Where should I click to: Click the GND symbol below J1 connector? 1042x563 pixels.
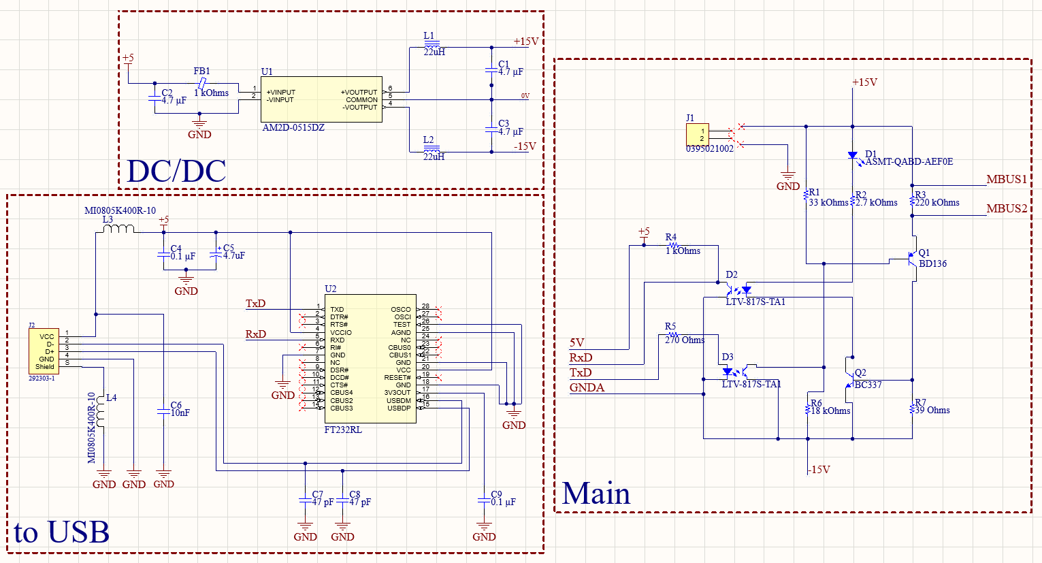(x=787, y=180)
